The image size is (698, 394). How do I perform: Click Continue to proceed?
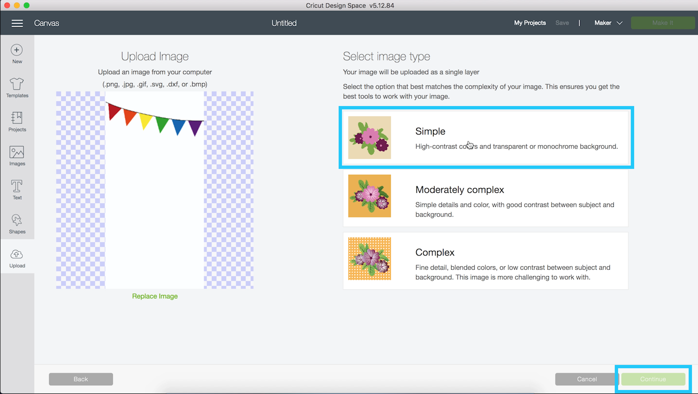click(654, 379)
